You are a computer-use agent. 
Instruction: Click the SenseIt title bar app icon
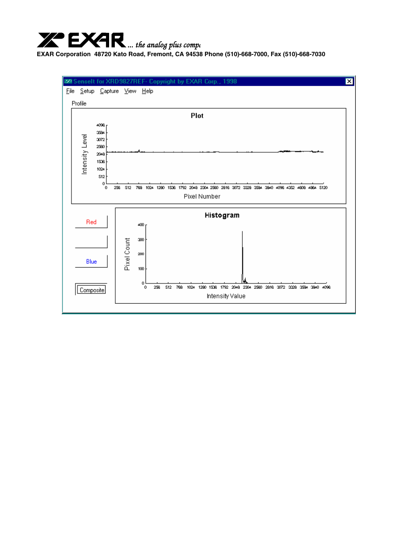click(x=68, y=81)
